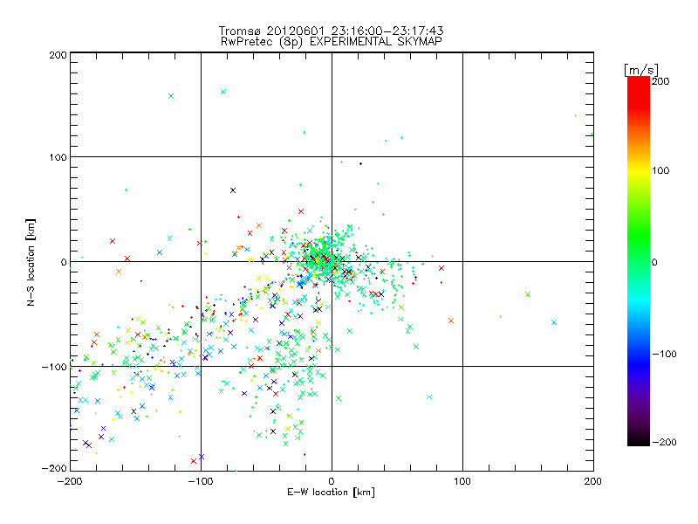This screenshot has width=698, height=524.
Task: Click the y-axis tick label '100'
Action: click(x=58, y=157)
